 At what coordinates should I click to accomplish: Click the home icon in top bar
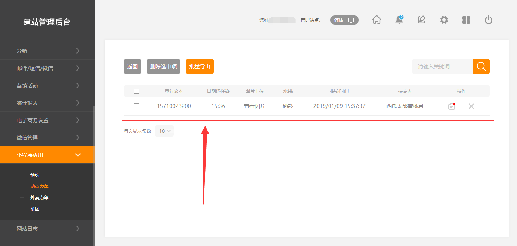(377, 20)
